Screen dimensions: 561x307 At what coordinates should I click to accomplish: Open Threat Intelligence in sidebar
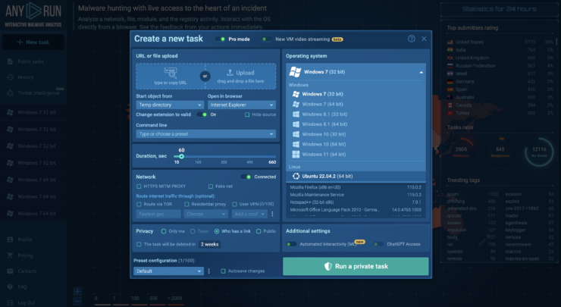pos(39,93)
